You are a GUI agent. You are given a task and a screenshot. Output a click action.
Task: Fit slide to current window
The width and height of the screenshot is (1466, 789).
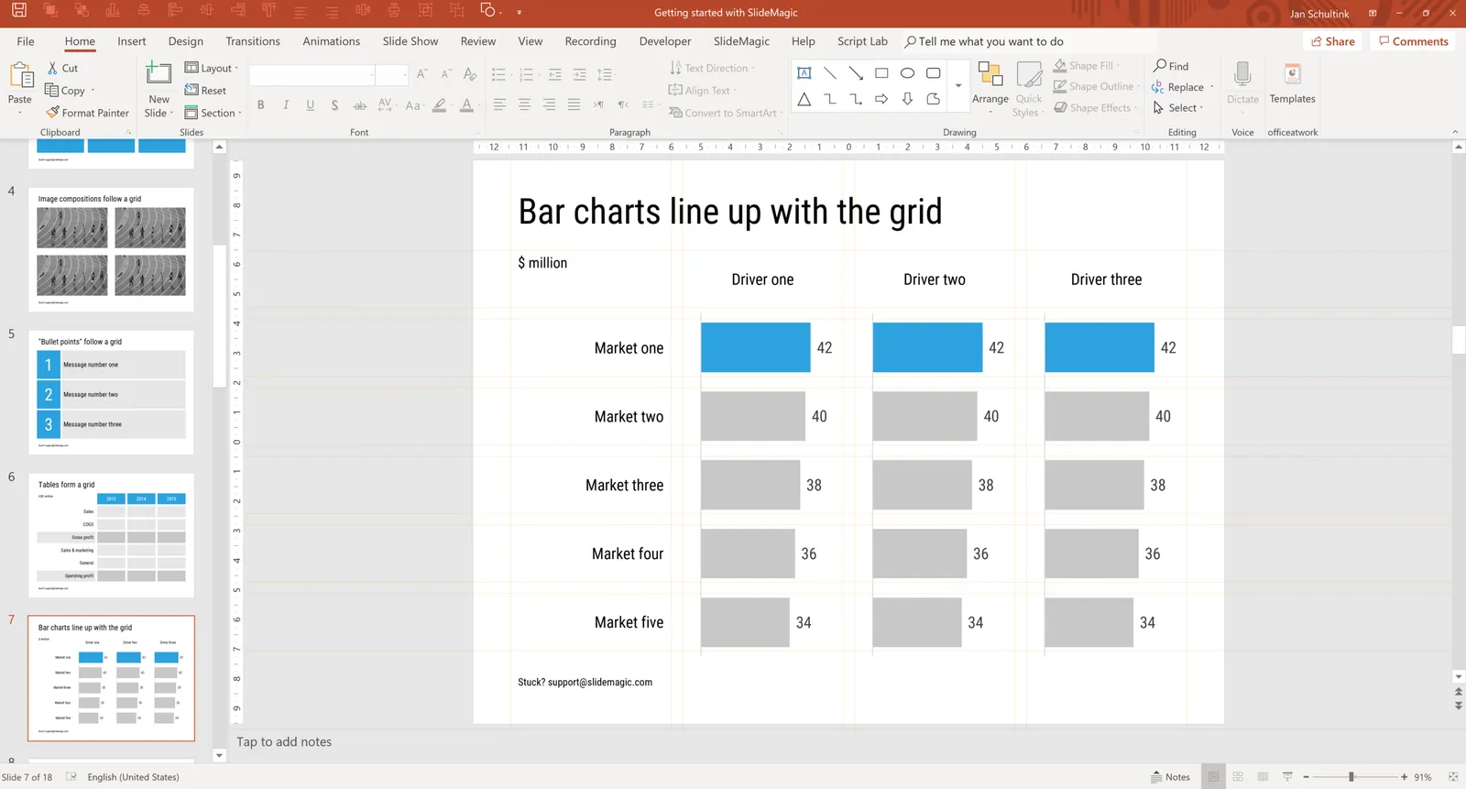[x=1452, y=777]
